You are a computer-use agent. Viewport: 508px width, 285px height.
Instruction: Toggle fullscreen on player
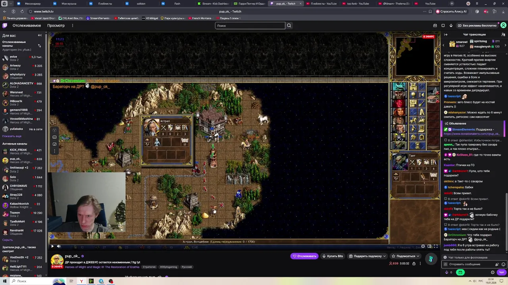(436, 246)
